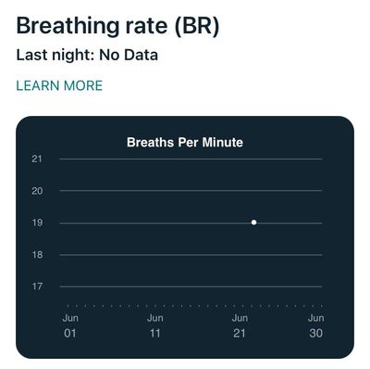The width and height of the screenshot is (370, 369).
Task: Tap the 21 axis value label
Action: click(37, 159)
